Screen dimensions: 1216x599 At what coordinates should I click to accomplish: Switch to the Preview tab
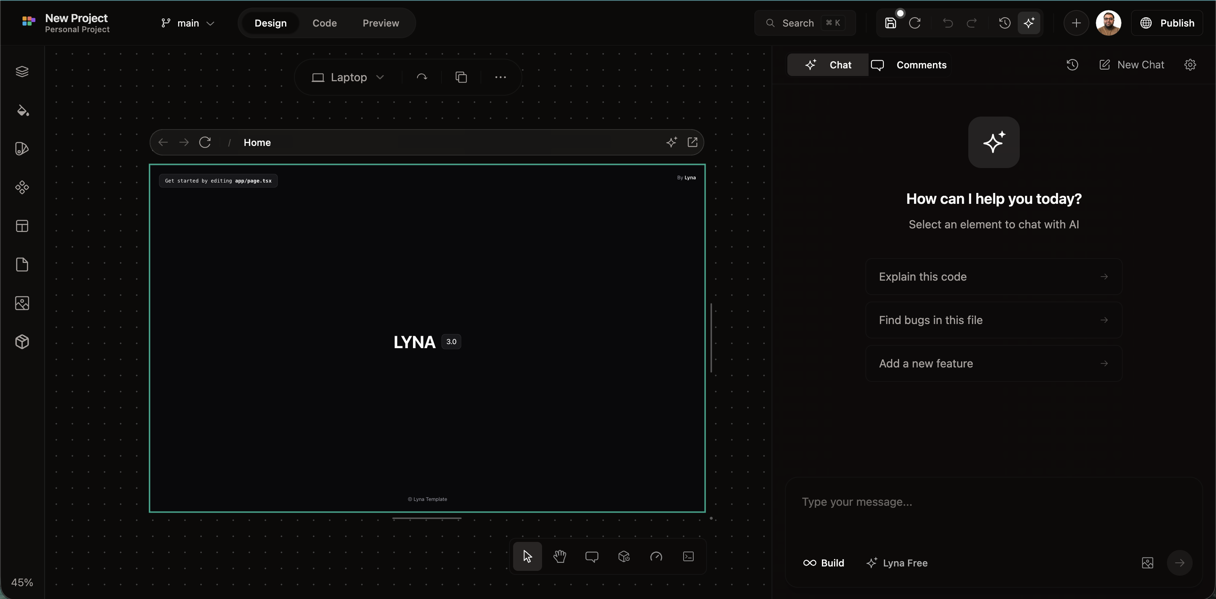pos(380,23)
